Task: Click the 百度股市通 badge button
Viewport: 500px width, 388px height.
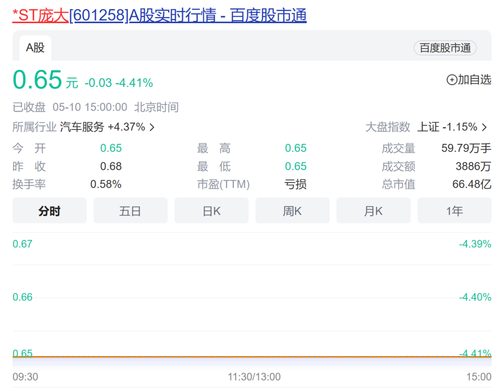Action: click(x=445, y=48)
